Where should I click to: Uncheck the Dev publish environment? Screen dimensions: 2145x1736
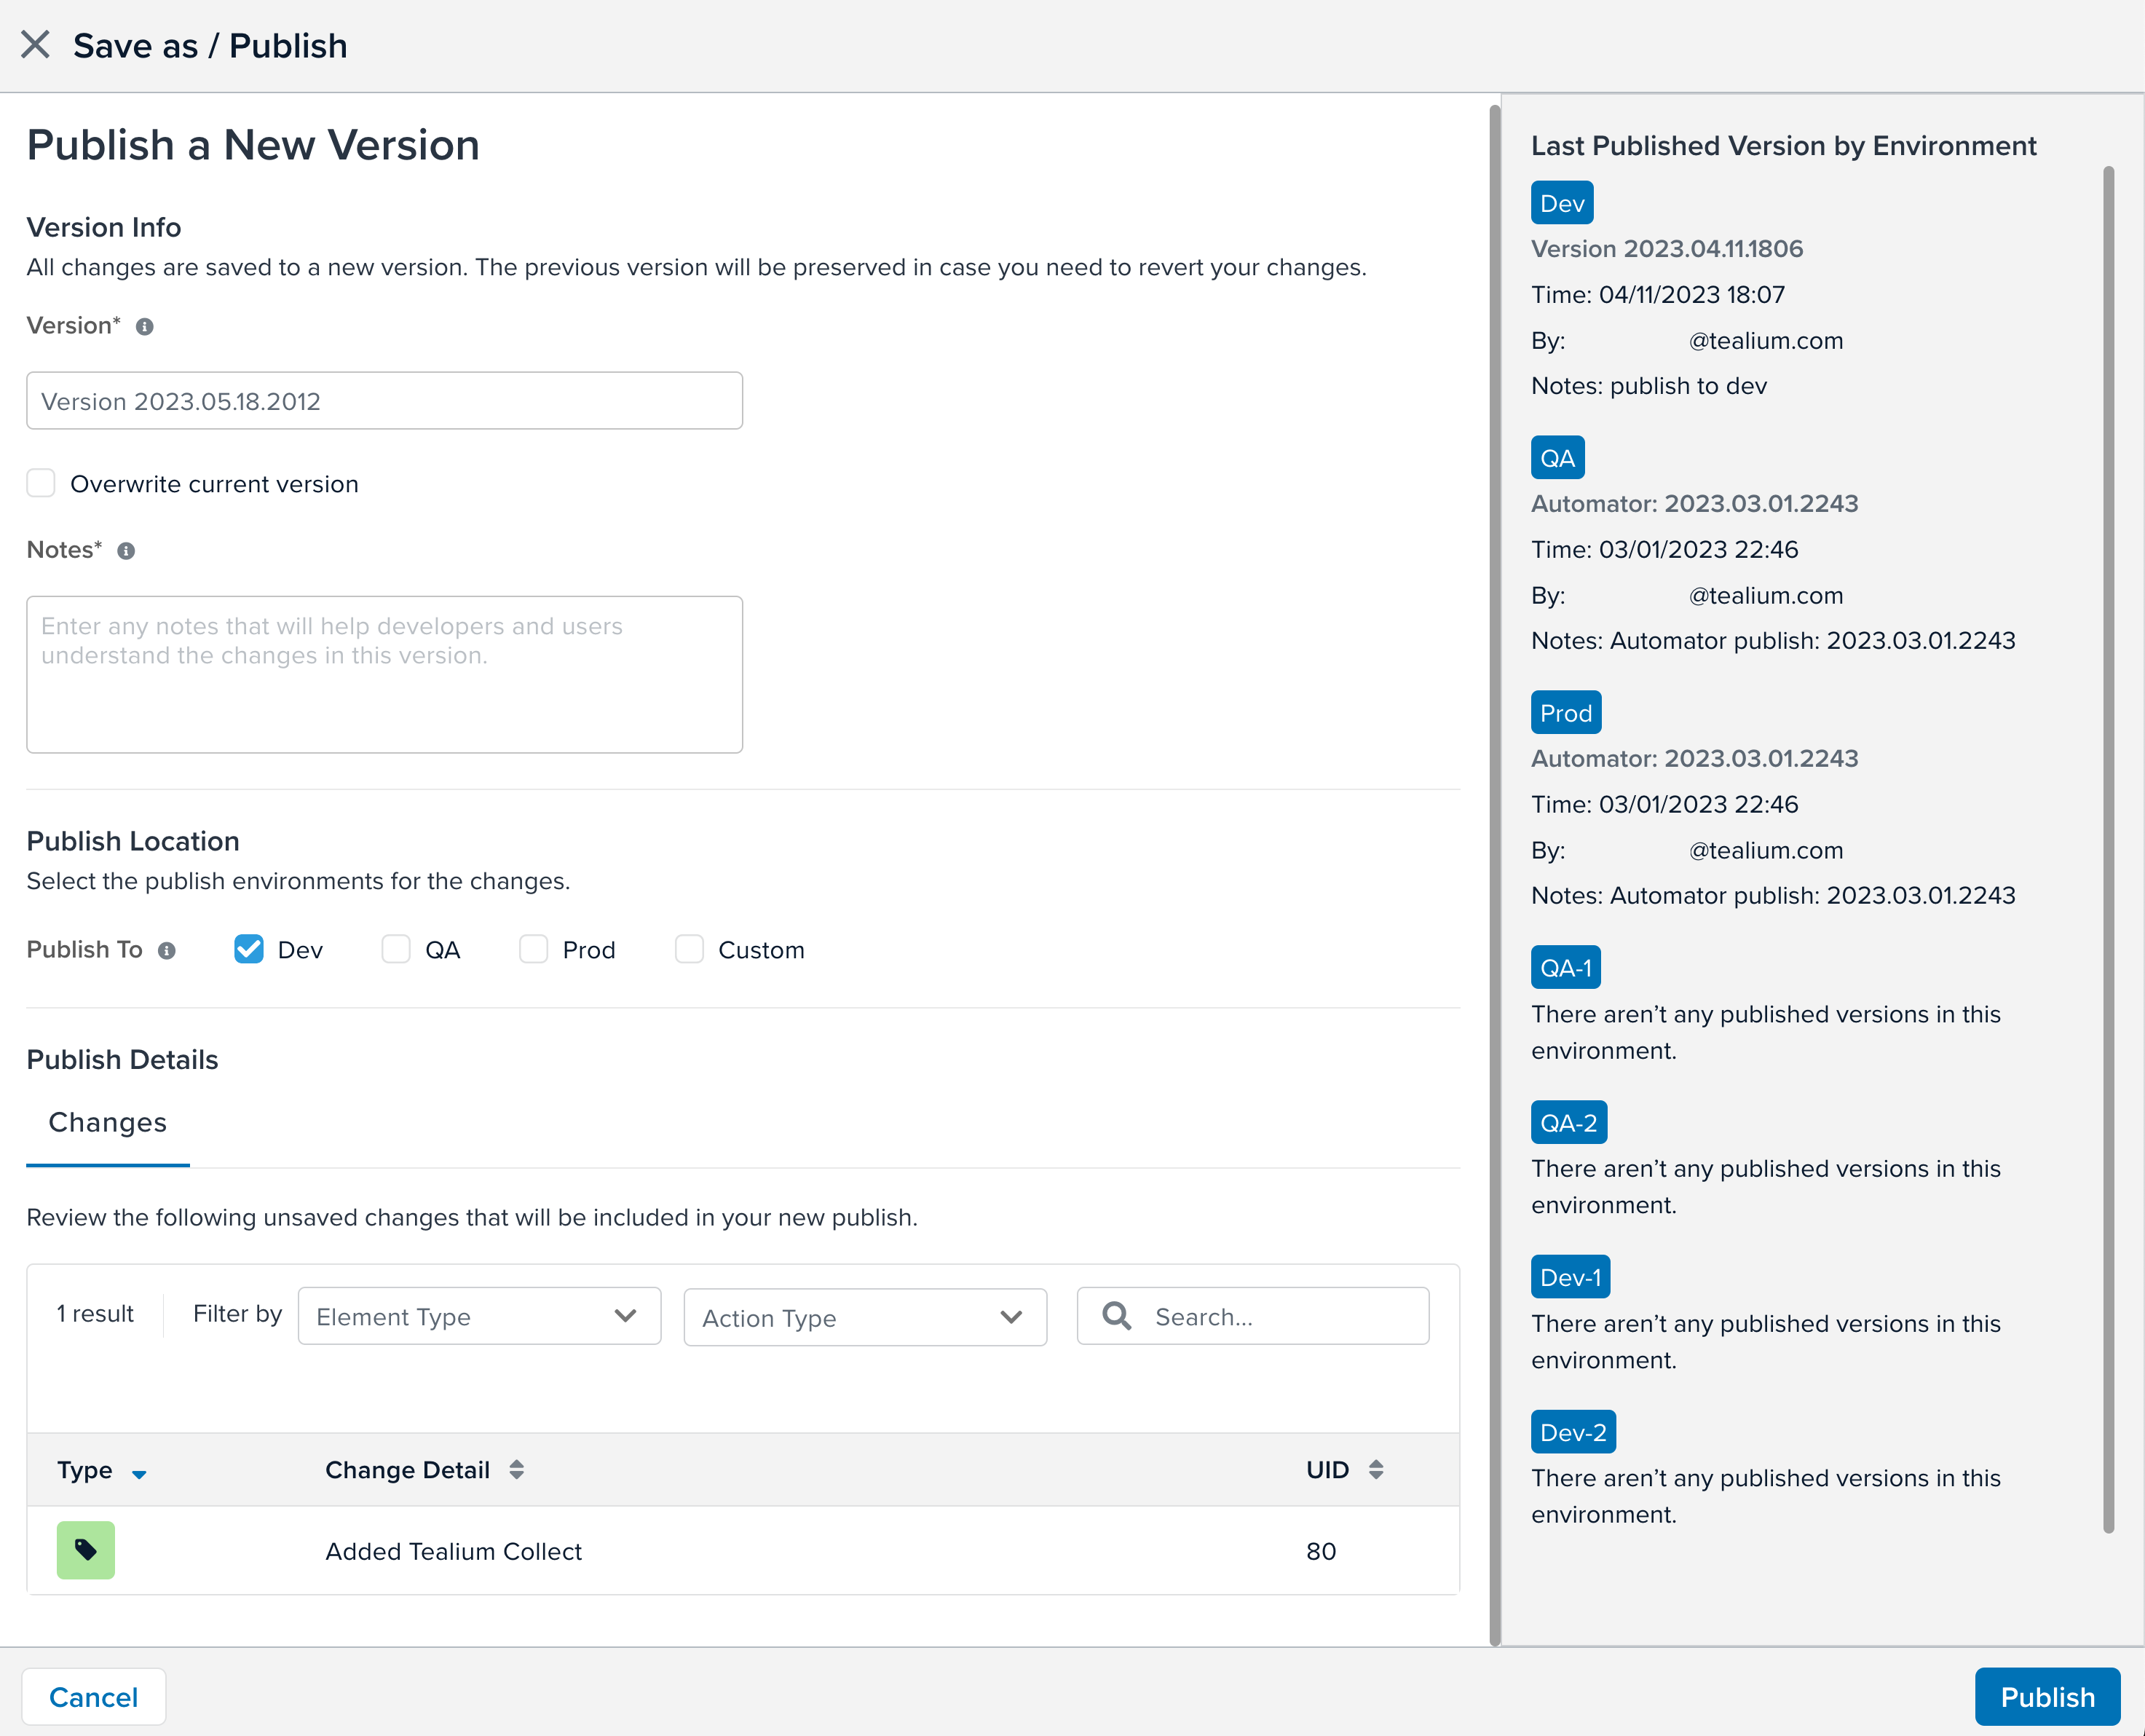249,949
